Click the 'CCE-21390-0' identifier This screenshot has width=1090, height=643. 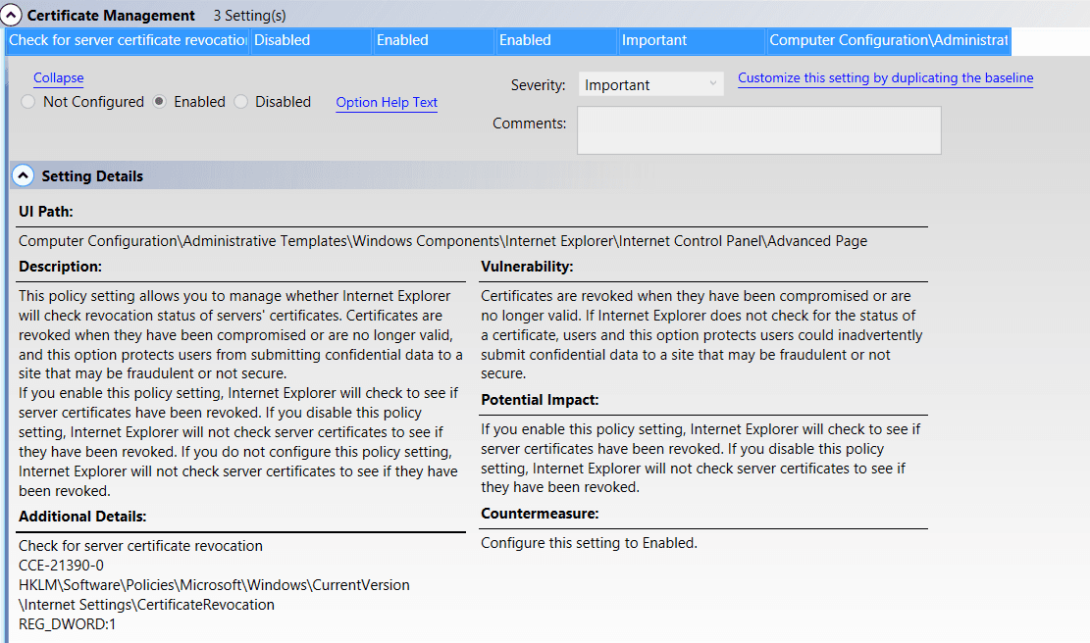pyautogui.click(x=61, y=566)
